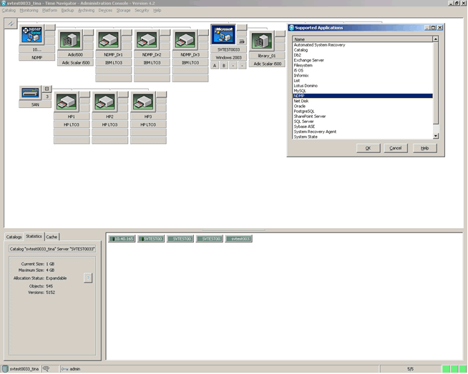Select the HP2 drive icon
468x374 pixels.
[x=104, y=102]
